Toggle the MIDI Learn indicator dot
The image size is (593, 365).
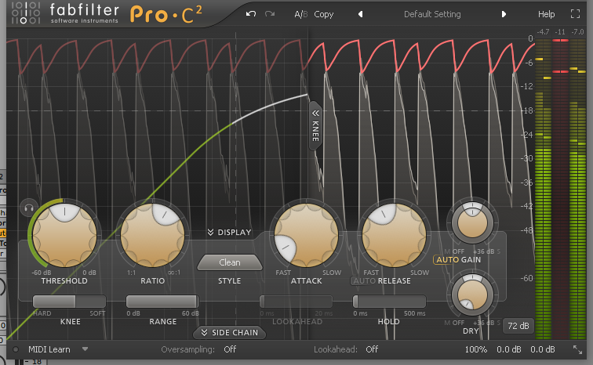pos(16,349)
